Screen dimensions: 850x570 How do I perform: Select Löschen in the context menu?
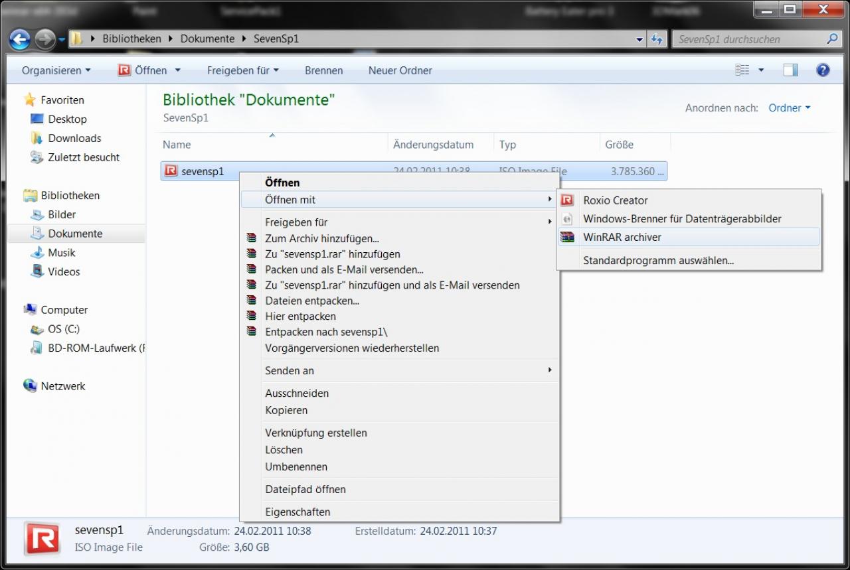click(400, 449)
